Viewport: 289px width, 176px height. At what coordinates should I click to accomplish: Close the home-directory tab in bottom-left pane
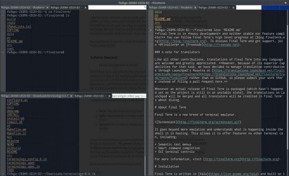pos(109,96)
